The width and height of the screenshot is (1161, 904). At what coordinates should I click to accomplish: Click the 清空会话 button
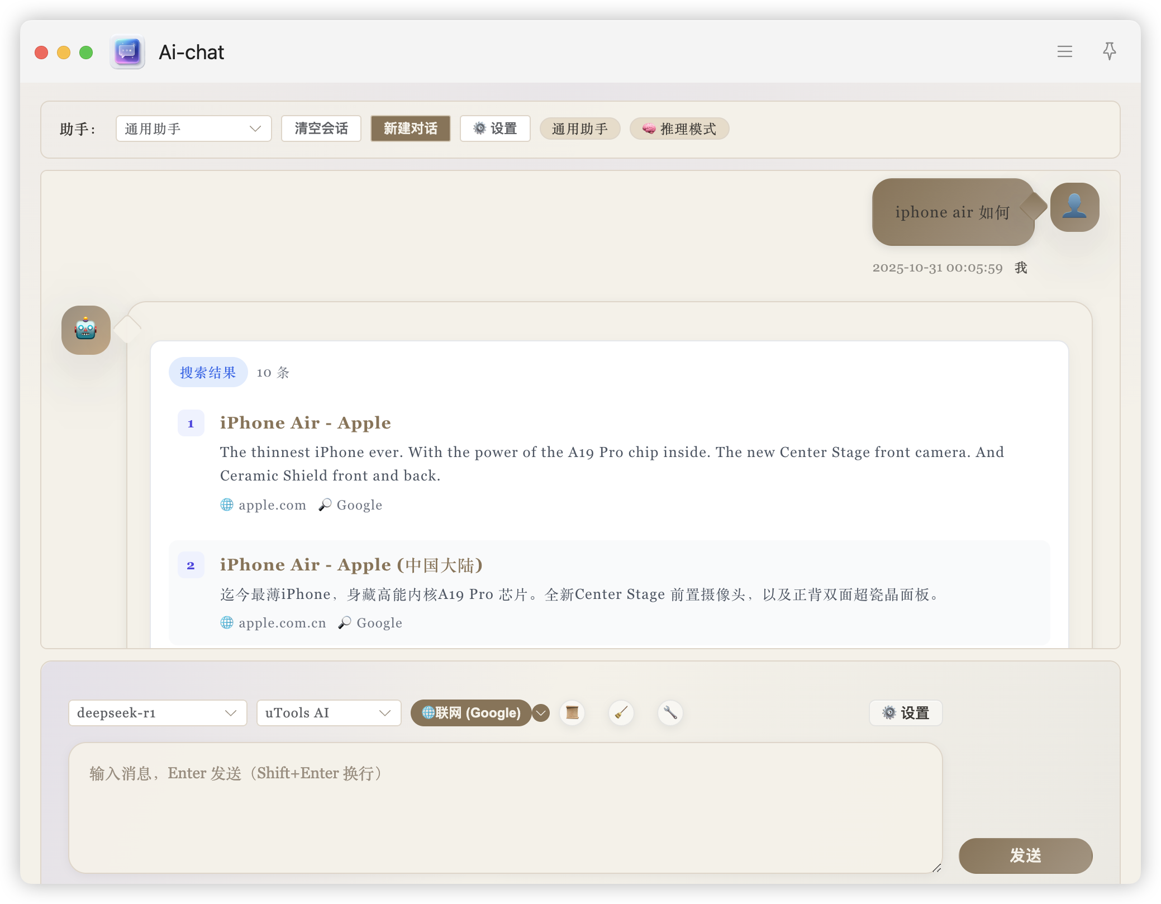(321, 129)
